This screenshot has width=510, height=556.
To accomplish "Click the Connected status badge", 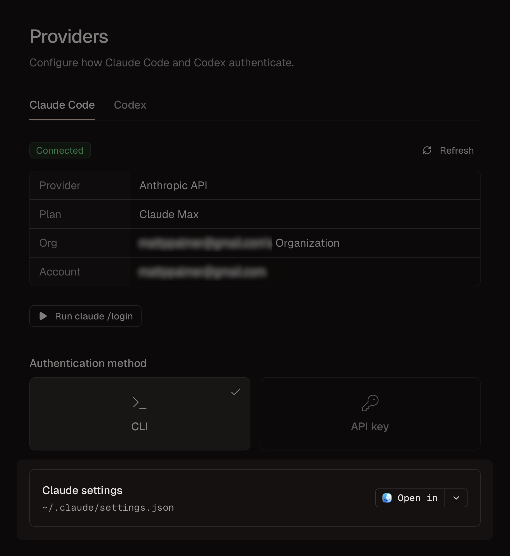I will [x=60, y=150].
